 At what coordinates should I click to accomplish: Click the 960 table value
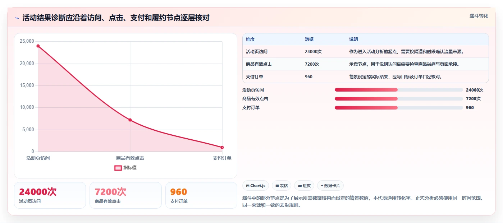tap(308, 77)
